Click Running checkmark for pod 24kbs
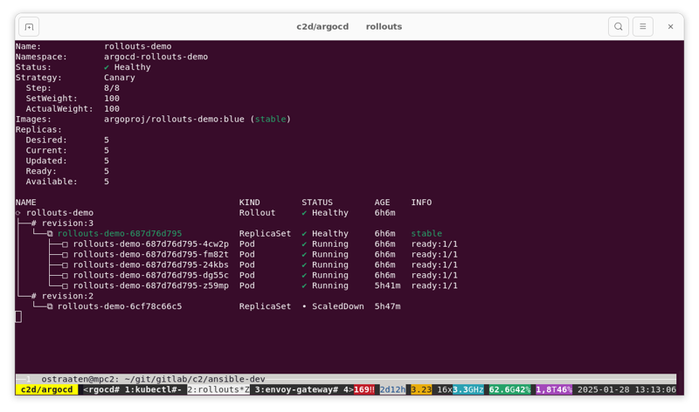This screenshot has width=699, height=412. [304, 265]
